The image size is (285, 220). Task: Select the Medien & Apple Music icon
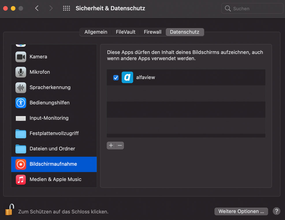coord(21,179)
